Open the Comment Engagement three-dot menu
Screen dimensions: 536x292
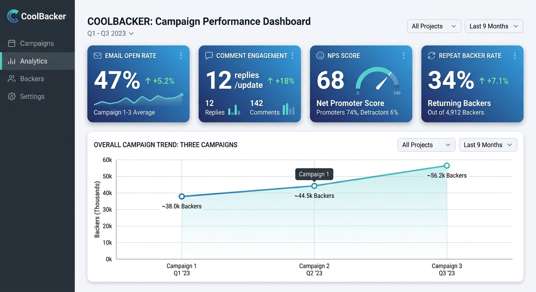coord(292,56)
